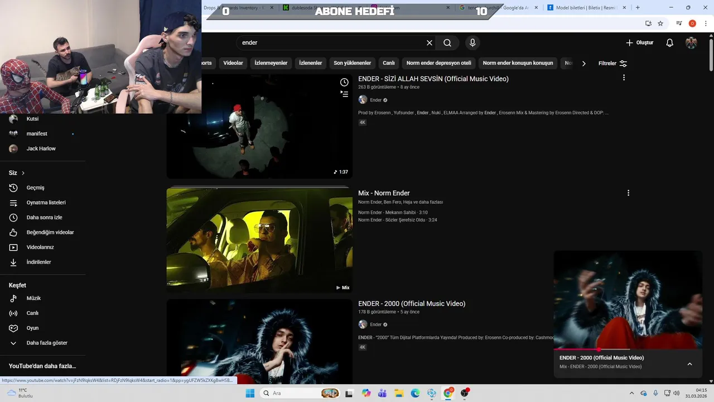
Task: Select the Videolar filter chip
Action: coord(233,63)
